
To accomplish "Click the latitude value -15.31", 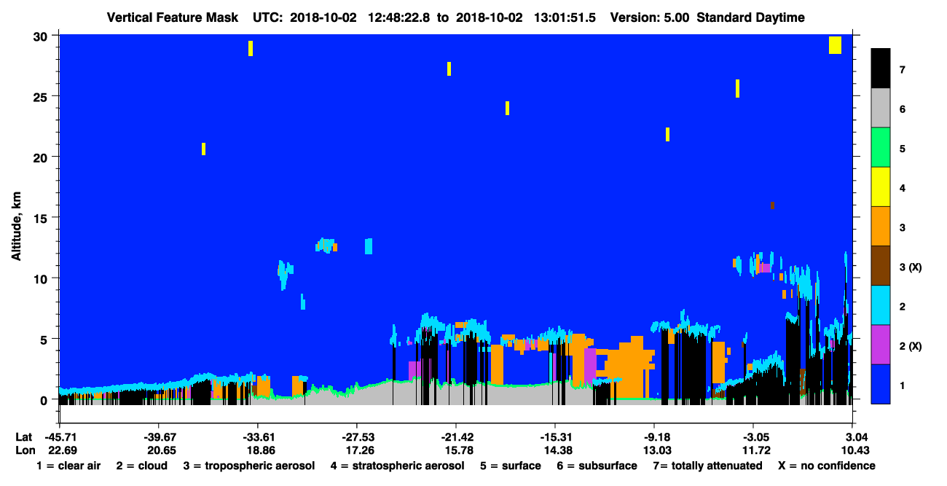I will [x=555, y=437].
